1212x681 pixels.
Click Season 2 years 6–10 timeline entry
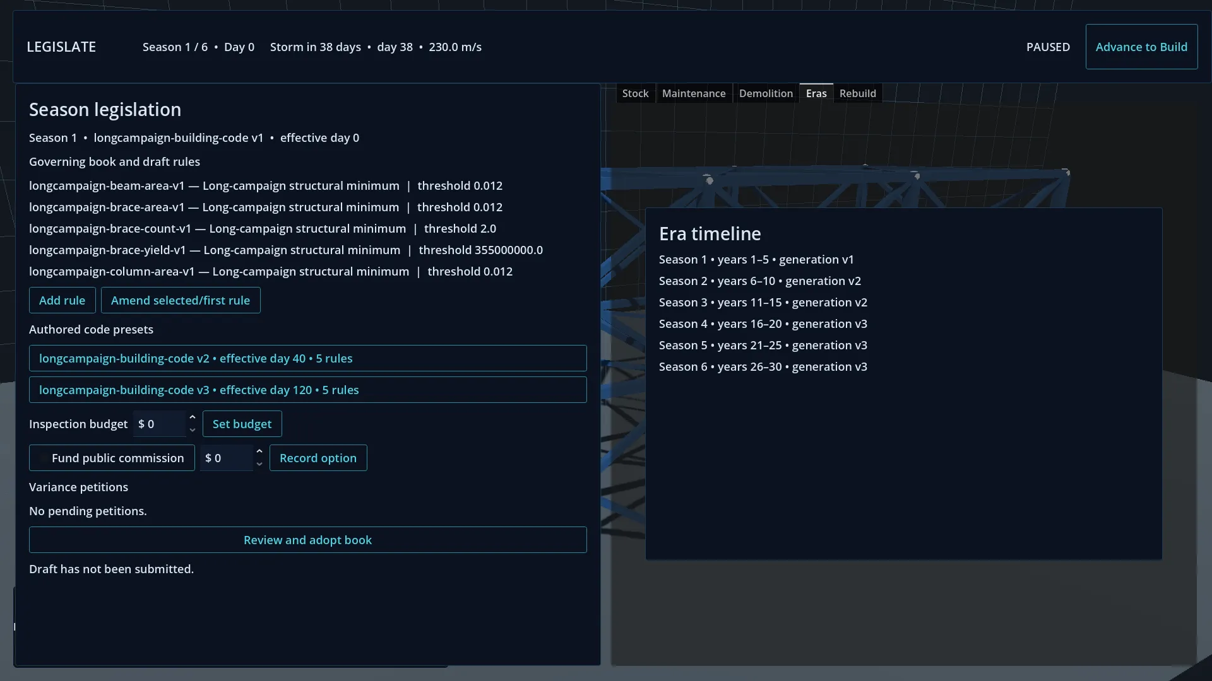760,281
